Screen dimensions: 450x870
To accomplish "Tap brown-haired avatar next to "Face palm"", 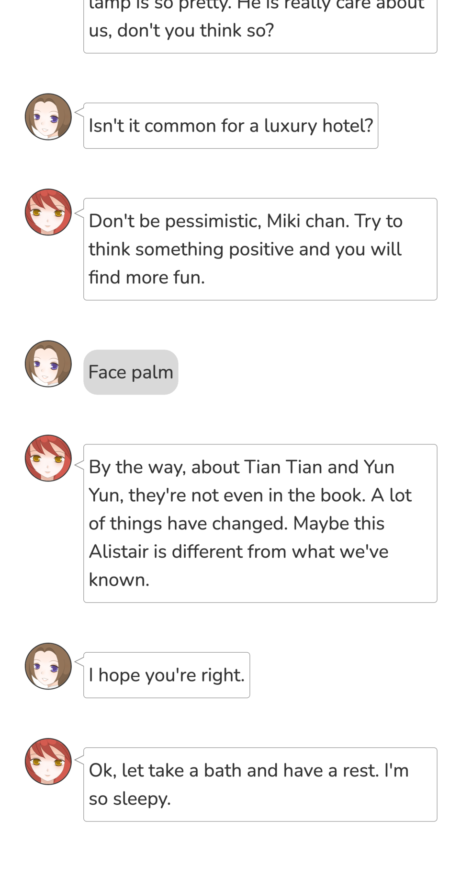I will coord(48,364).
